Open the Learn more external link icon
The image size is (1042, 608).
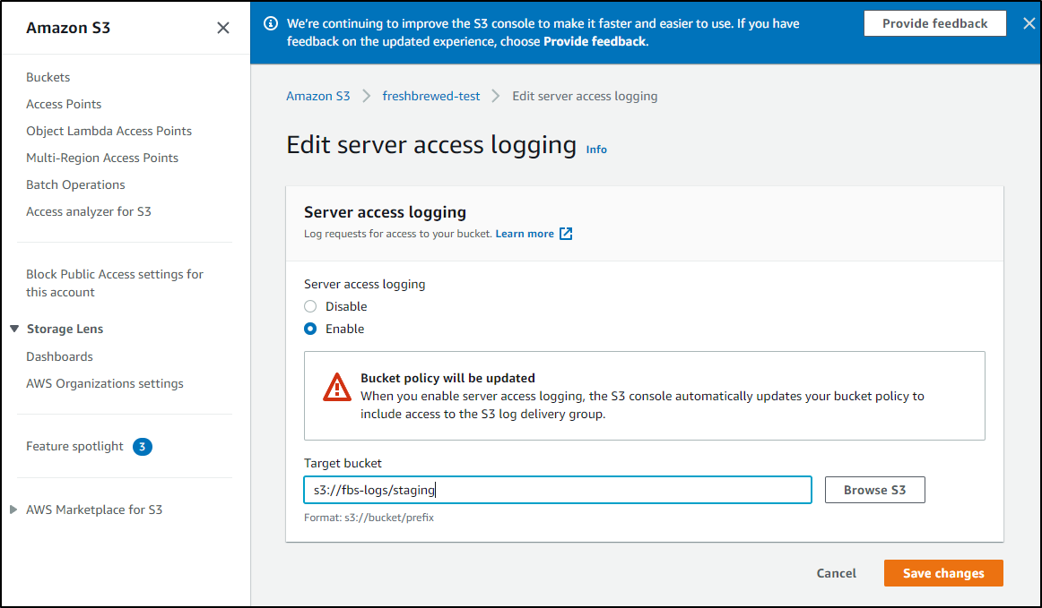pyautogui.click(x=566, y=234)
